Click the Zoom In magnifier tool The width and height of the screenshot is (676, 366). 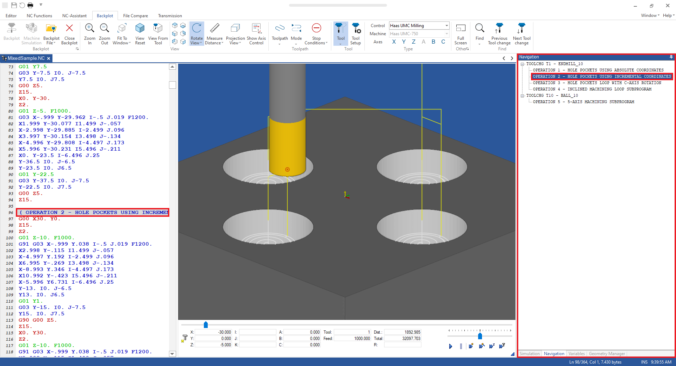(x=89, y=34)
